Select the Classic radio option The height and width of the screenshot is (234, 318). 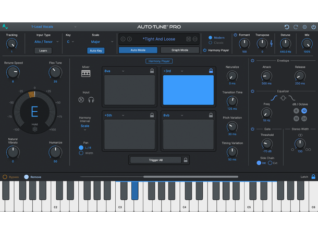pos(210,43)
